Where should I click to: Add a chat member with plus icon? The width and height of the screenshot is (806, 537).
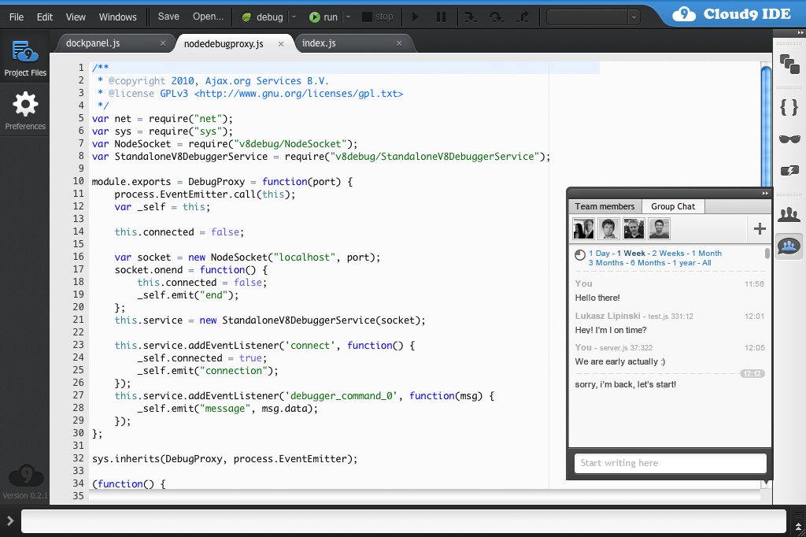760,229
